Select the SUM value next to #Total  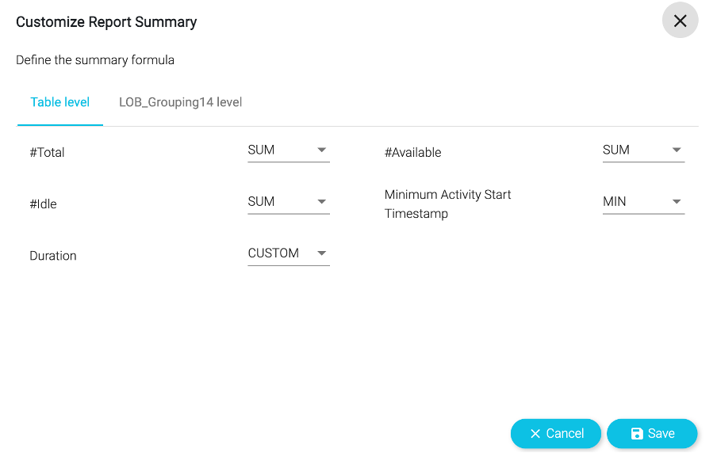(262, 150)
